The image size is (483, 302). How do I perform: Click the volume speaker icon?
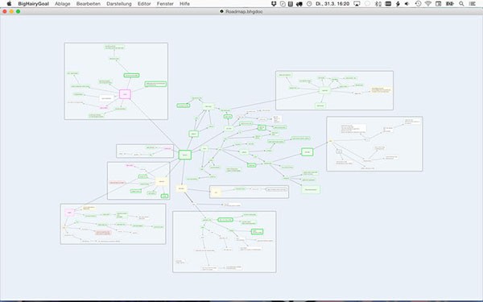click(407, 4)
